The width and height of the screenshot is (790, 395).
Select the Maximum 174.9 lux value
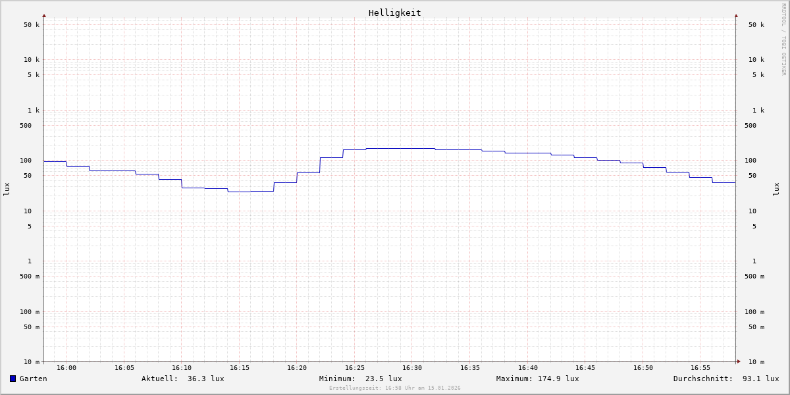[537, 379]
